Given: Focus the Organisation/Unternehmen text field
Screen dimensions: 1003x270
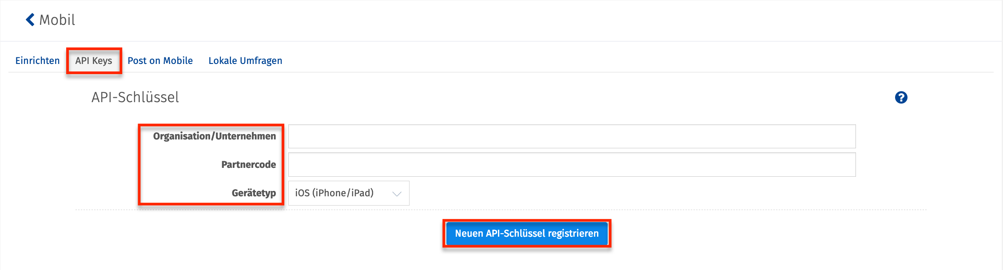Looking at the screenshot, I should click(x=572, y=136).
